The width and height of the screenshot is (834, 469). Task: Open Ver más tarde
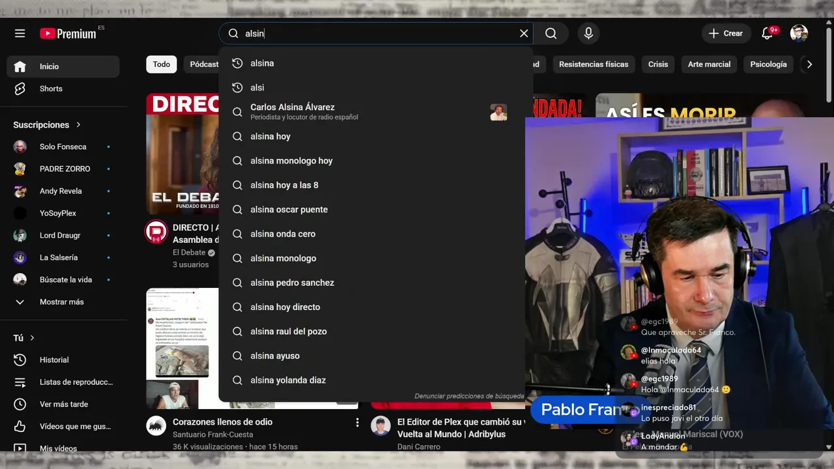click(x=63, y=404)
